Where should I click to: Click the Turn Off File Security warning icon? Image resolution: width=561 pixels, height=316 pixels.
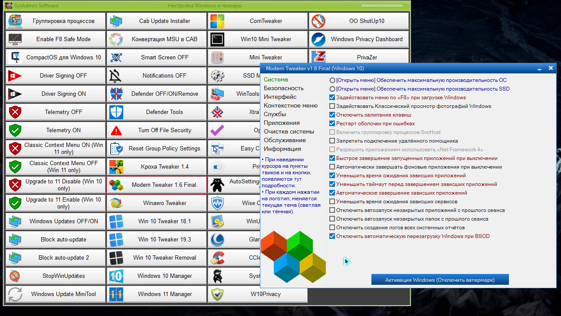click(116, 130)
